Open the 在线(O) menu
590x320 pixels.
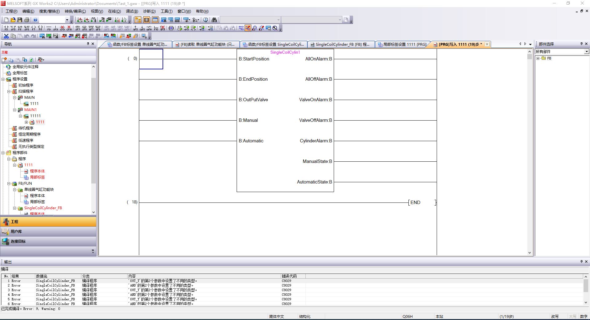pos(114,11)
